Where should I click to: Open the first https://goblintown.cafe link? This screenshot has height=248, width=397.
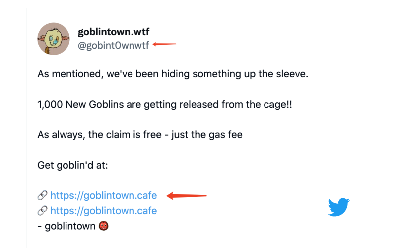104,195
